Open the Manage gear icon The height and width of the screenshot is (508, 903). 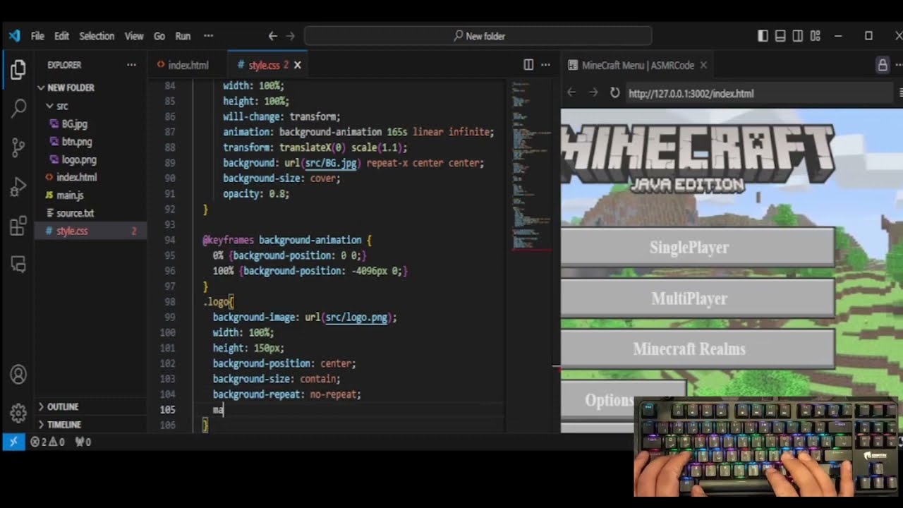[18, 413]
